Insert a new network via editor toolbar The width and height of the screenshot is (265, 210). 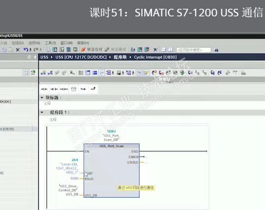click(43, 73)
